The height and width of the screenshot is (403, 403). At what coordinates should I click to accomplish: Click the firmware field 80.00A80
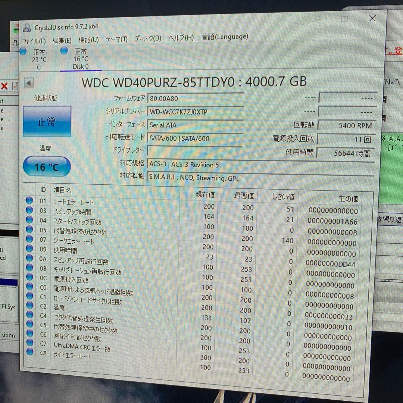[x=196, y=98]
